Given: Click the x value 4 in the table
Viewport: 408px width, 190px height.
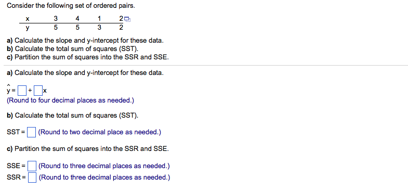Looking at the screenshot, I should (77, 19).
